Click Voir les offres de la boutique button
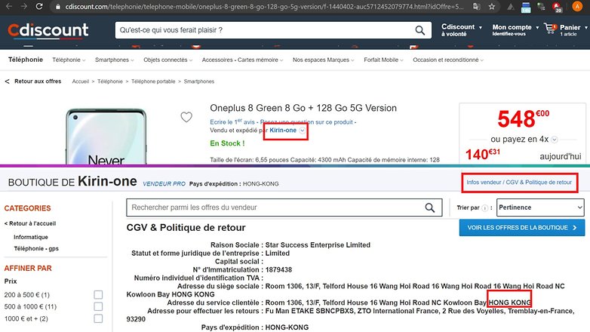 522,228
